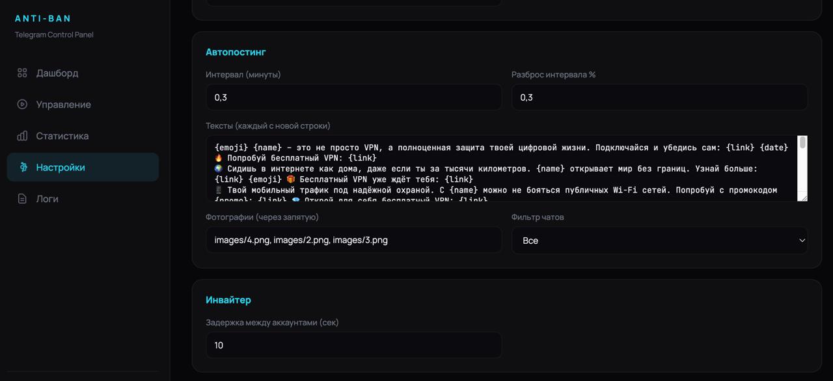This screenshot has height=381, width=833.
Task: Go to Управление section
Action: [83, 104]
